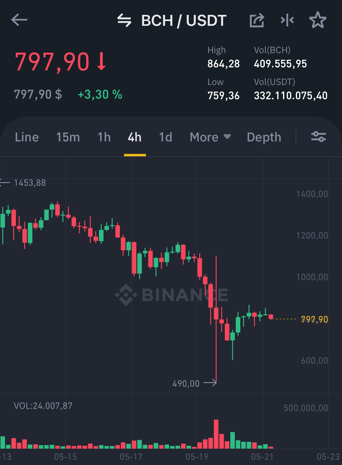Select the 4h interval tab

click(x=135, y=137)
